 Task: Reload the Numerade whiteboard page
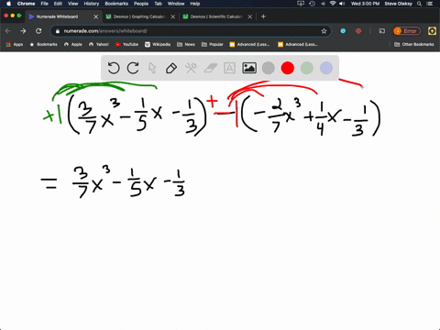pyautogui.click(x=38, y=31)
